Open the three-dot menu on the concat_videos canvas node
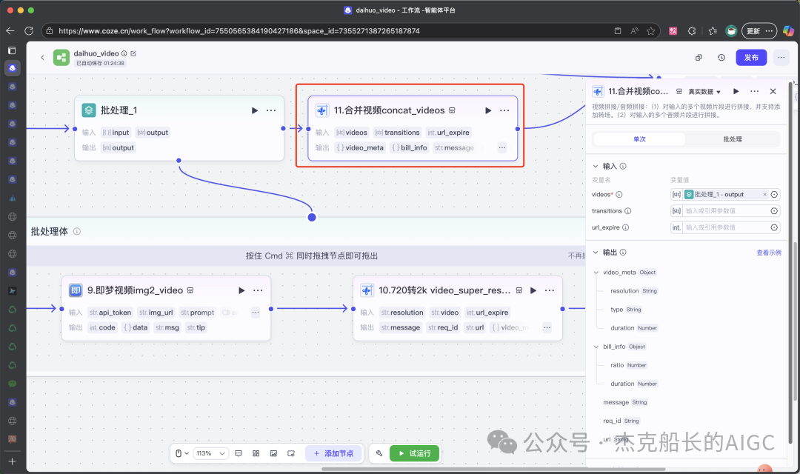 (504, 110)
